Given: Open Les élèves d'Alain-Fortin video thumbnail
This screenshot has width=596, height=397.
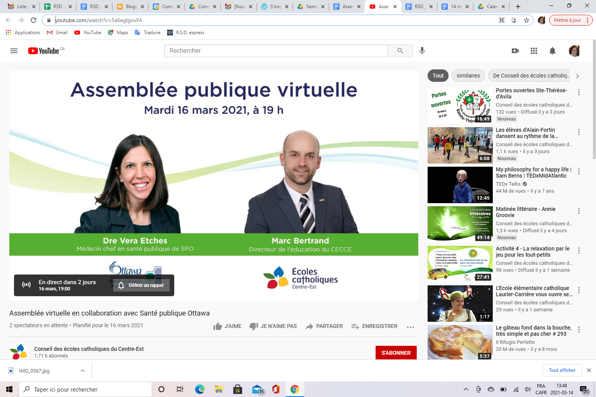Looking at the screenshot, I should coord(460,145).
